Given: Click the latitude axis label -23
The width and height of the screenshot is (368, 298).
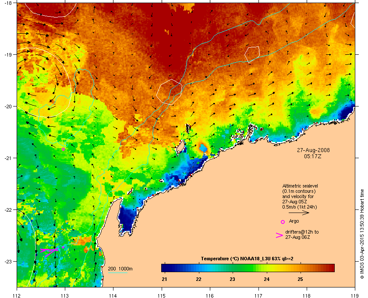Looking at the screenshot, I should tap(8, 261).
